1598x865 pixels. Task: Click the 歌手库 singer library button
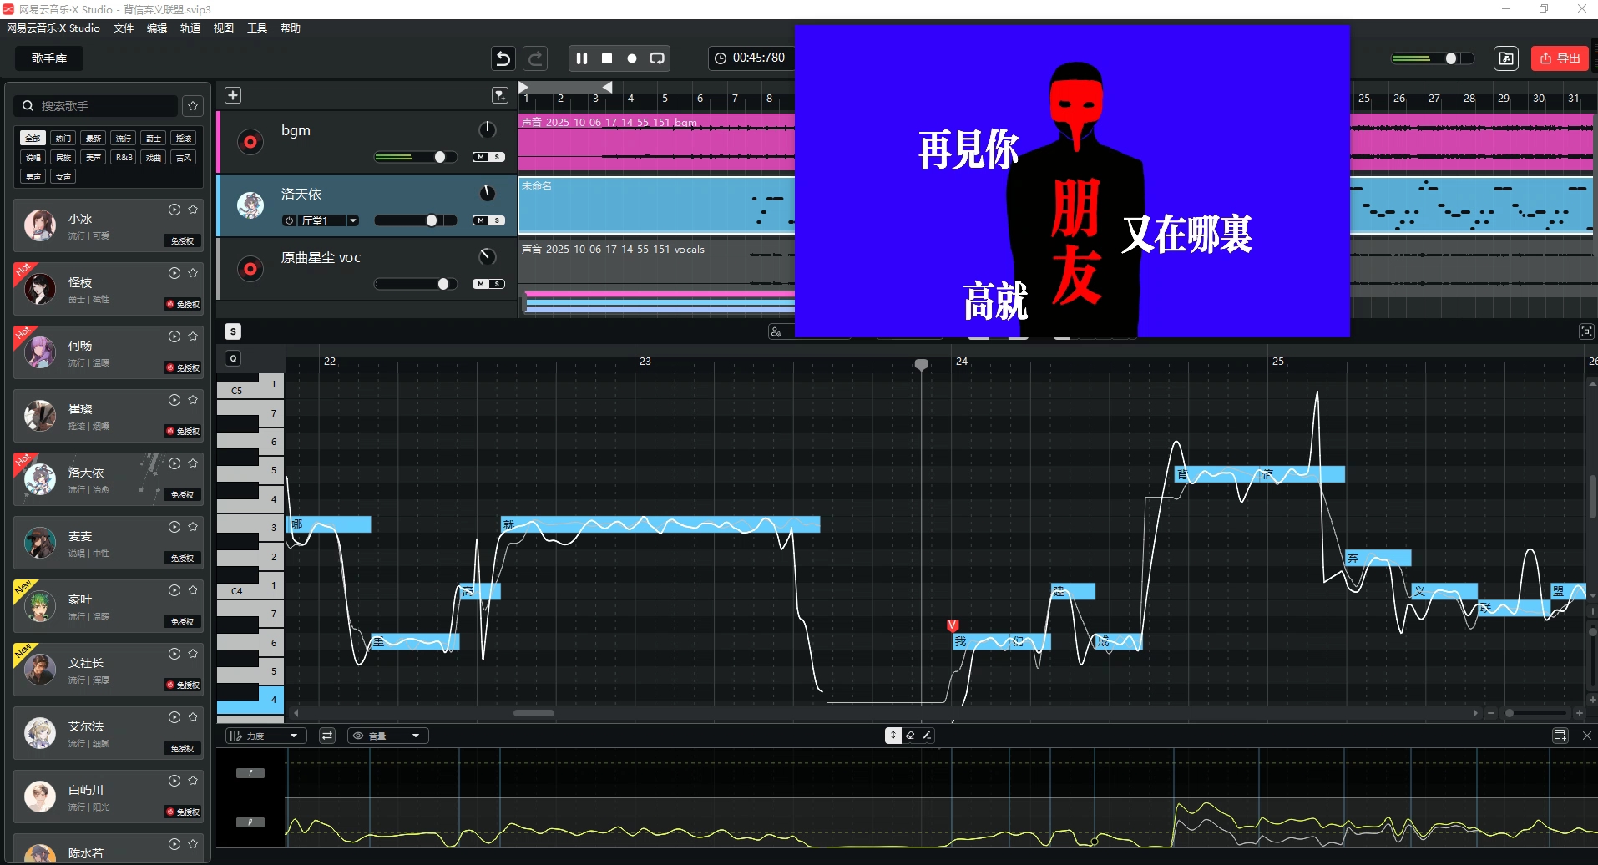(49, 58)
